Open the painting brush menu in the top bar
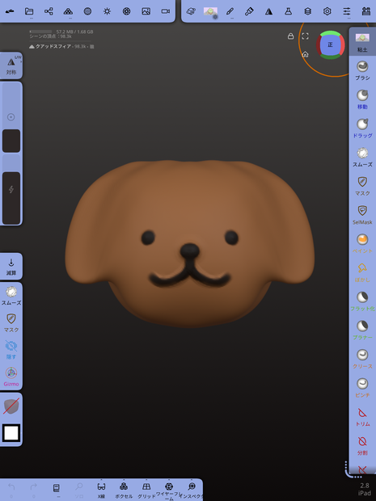This screenshot has height=501, width=376. [x=249, y=11]
